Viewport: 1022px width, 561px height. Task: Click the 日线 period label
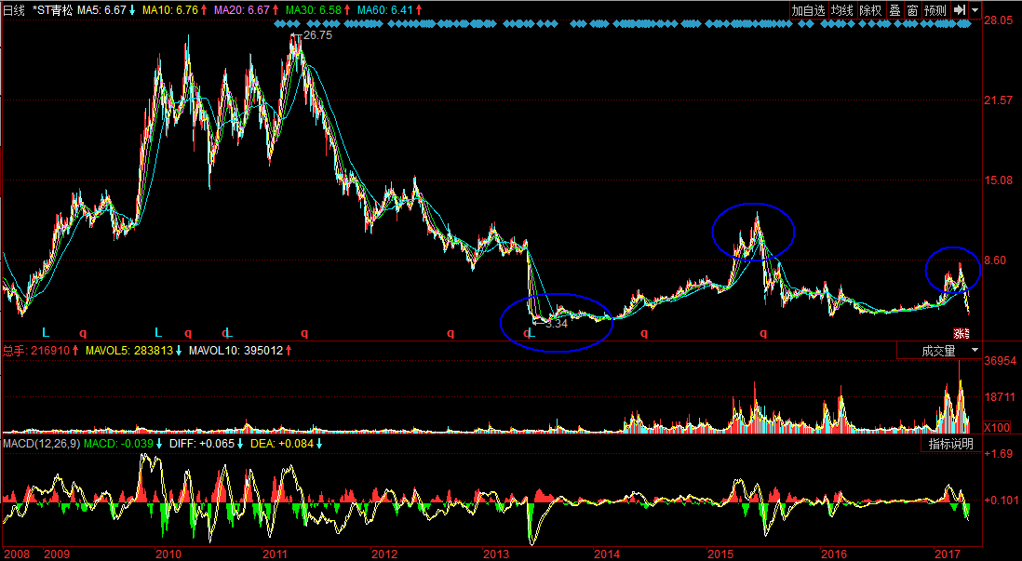tap(14, 10)
